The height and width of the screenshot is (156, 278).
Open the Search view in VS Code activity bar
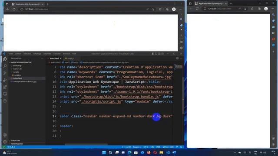coord(5,66)
